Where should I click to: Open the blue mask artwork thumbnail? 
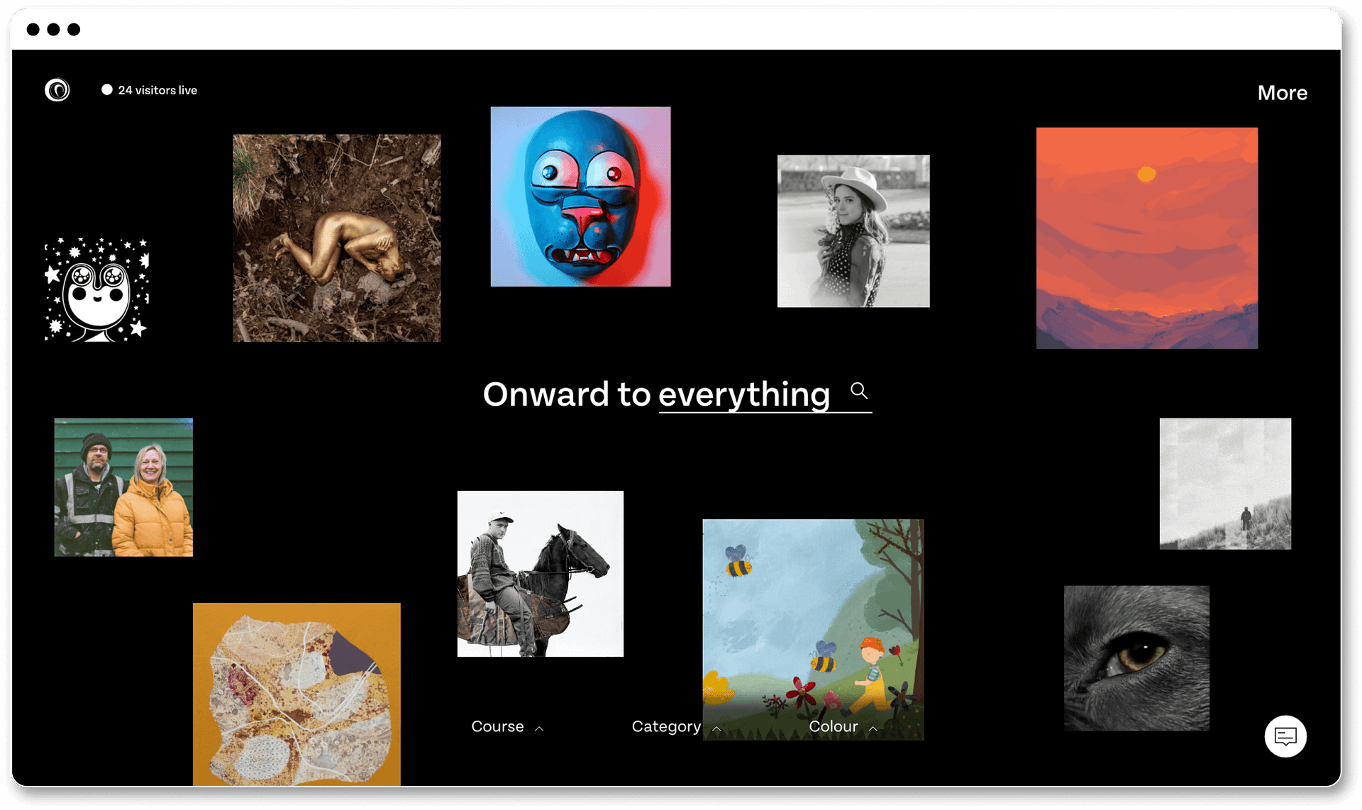click(x=580, y=196)
